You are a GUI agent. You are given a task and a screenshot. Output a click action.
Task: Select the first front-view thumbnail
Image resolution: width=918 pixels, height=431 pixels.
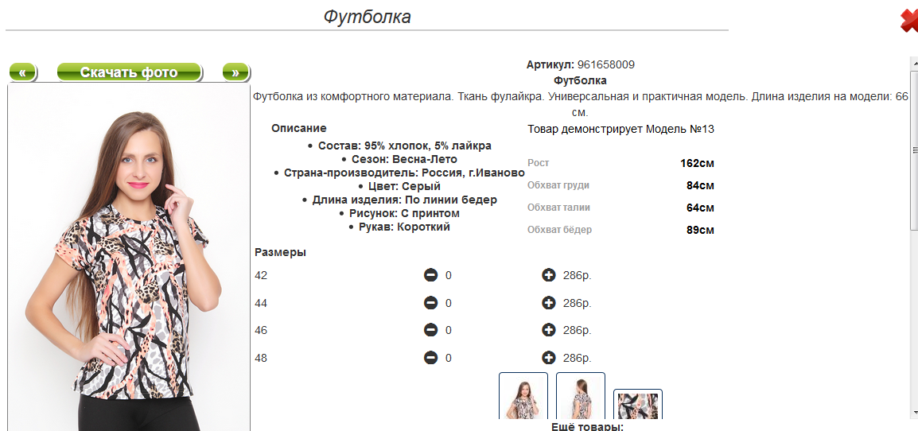coord(523,396)
